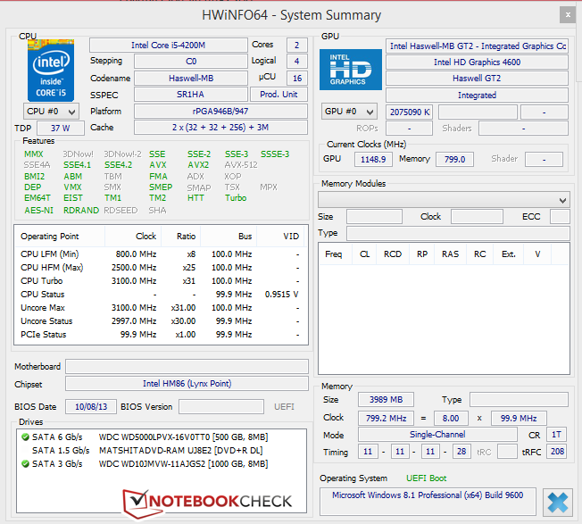Click the AVX2 feature label
The image size is (582, 524).
[x=198, y=165]
